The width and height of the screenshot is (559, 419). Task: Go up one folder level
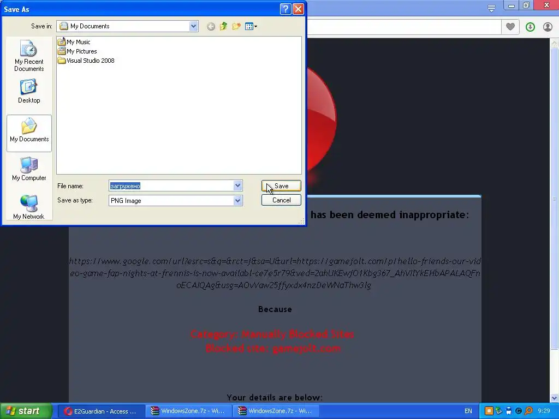(x=223, y=26)
